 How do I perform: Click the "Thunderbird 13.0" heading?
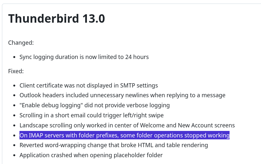coord(56,19)
